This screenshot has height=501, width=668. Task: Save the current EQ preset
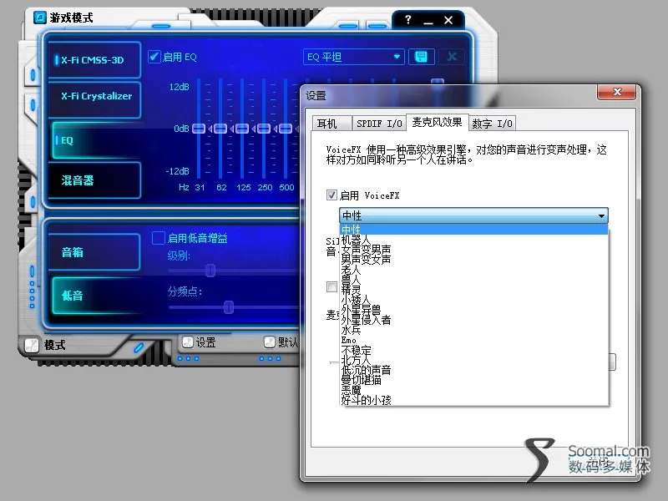pyautogui.click(x=422, y=57)
